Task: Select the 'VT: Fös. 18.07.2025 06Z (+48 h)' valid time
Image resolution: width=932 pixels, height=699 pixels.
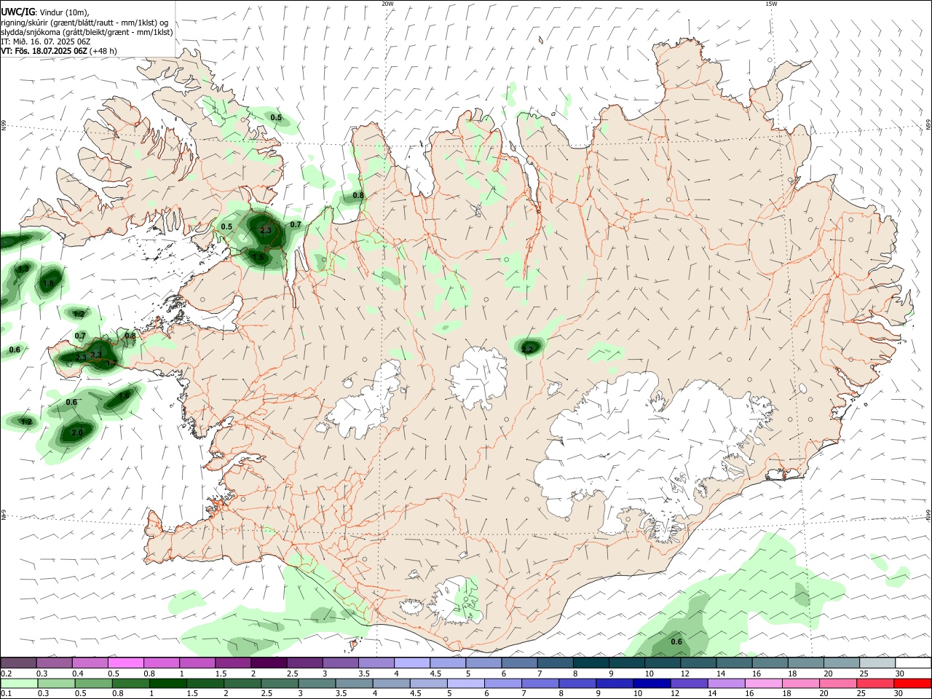Action: 58,51
